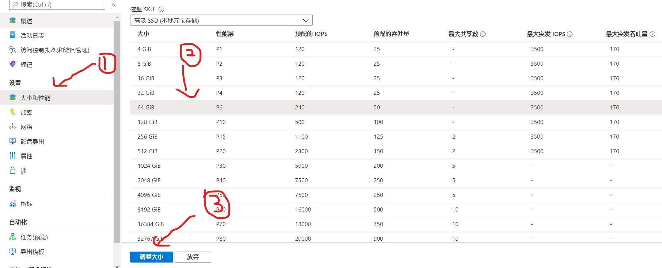
Task: Click the Networking (网络) icon
Action: click(13, 127)
